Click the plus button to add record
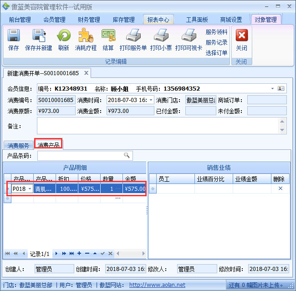This screenshot has width=296, height=291. (x=79, y=253)
